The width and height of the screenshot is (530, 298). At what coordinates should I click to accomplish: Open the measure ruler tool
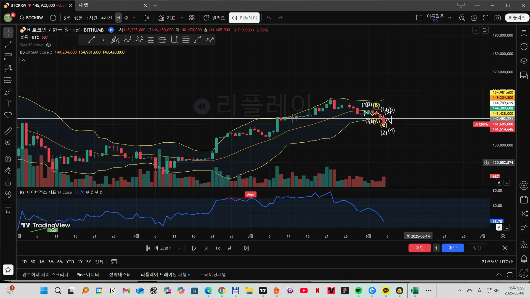[8, 131]
